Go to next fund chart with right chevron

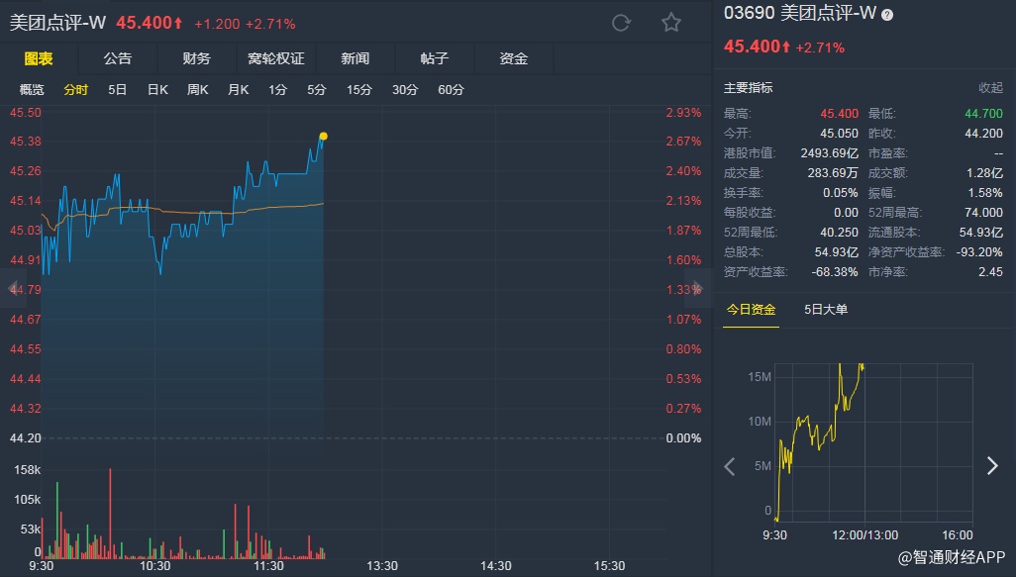tap(992, 466)
